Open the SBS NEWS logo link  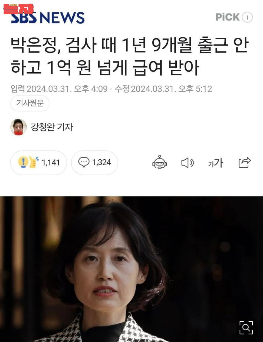tap(48, 18)
